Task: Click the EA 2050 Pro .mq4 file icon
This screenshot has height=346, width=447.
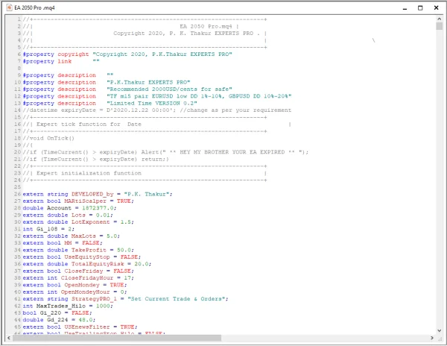Action: [10, 7]
